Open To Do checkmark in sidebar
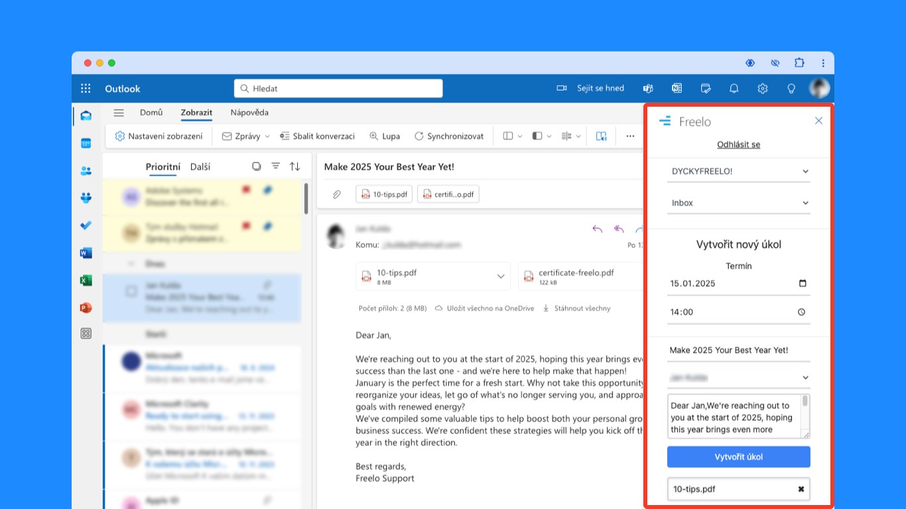906x509 pixels. [86, 225]
